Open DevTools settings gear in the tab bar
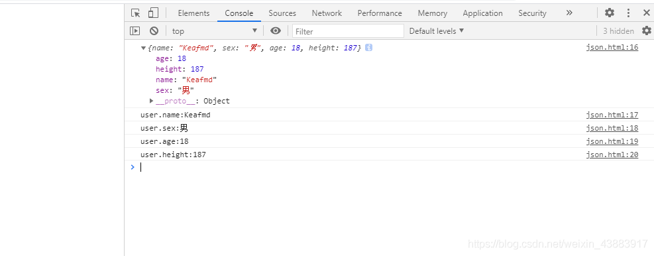 610,13
